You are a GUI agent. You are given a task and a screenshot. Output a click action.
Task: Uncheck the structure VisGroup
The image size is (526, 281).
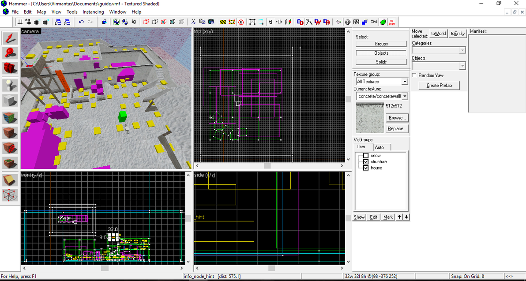point(365,162)
